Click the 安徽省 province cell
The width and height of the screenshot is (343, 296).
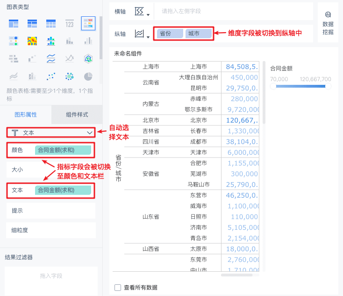[151, 174]
